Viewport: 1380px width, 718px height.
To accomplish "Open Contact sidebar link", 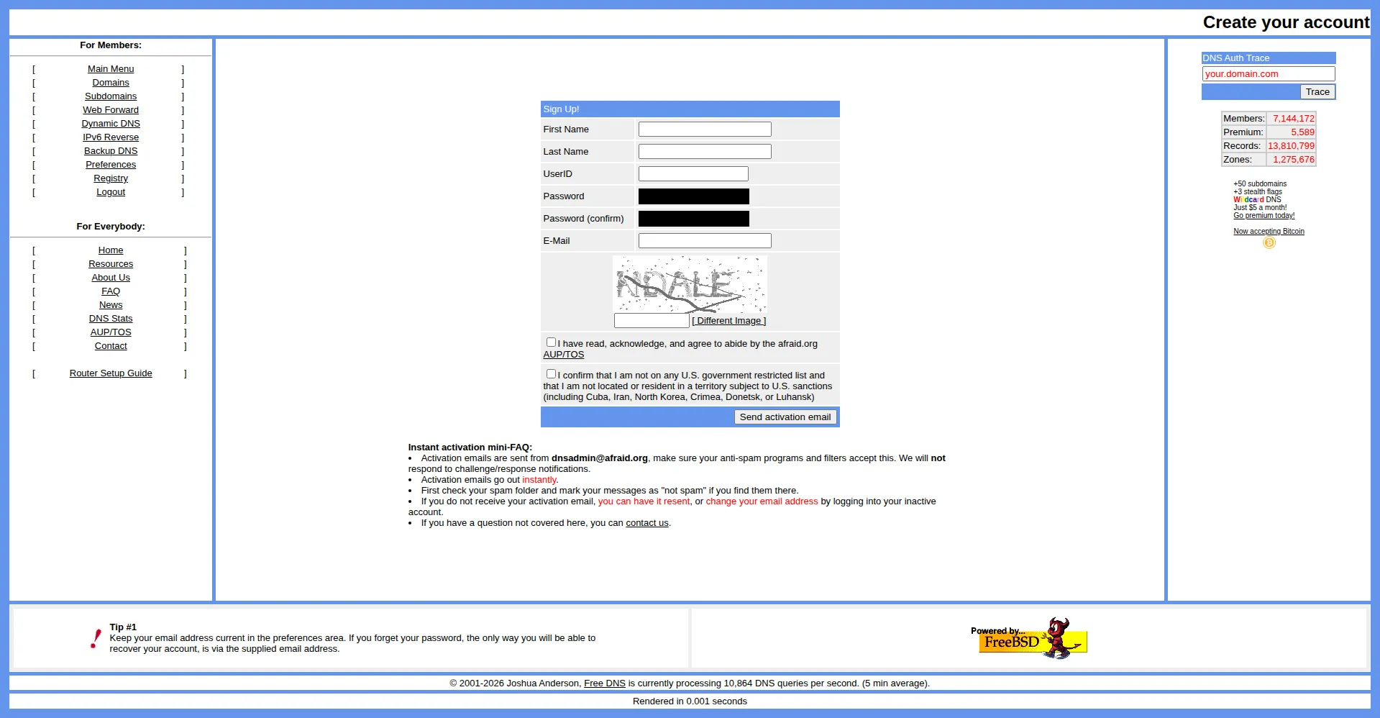I will coord(111,346).
